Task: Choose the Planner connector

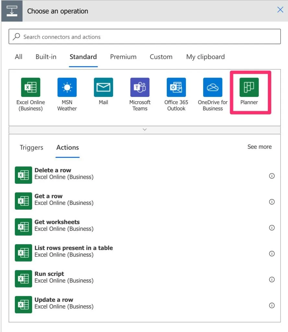Action: 249,88
